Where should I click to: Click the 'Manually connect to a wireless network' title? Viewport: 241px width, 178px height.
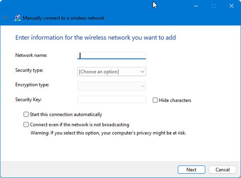coord(63,18)
